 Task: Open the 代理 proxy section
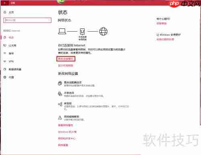[x=9, y=77]
